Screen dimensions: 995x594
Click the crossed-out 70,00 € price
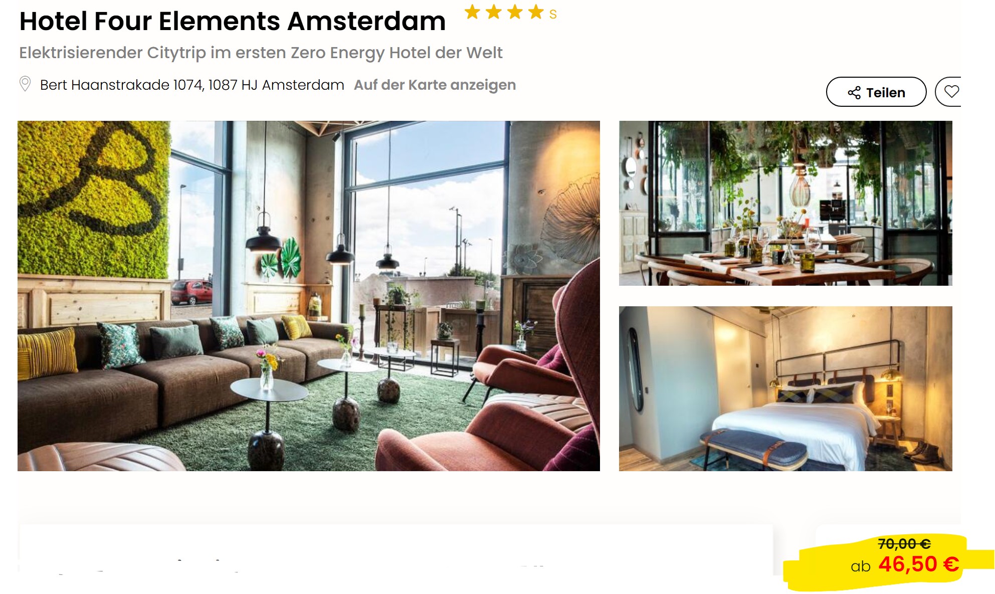[904, 543]
